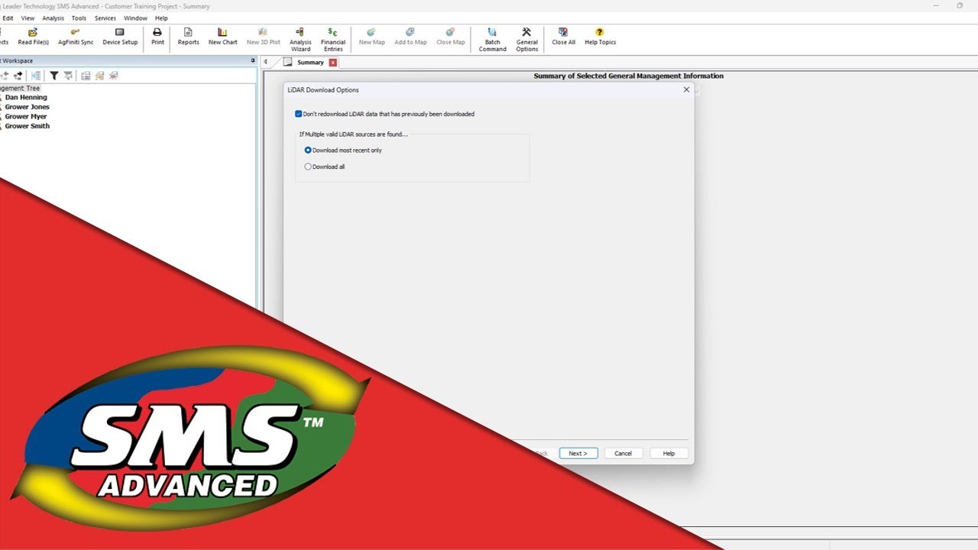Click the funnel filter icon in workspace toolbar
This screenshot has height=550, width=978.
(54, 76)
